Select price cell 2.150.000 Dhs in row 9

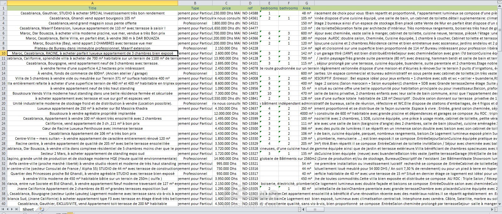click(x=226, y=48)
